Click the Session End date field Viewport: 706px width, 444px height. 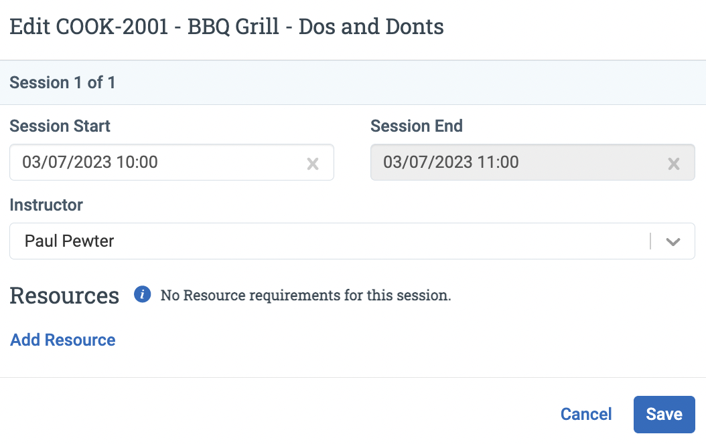click(x=533, y=162)
